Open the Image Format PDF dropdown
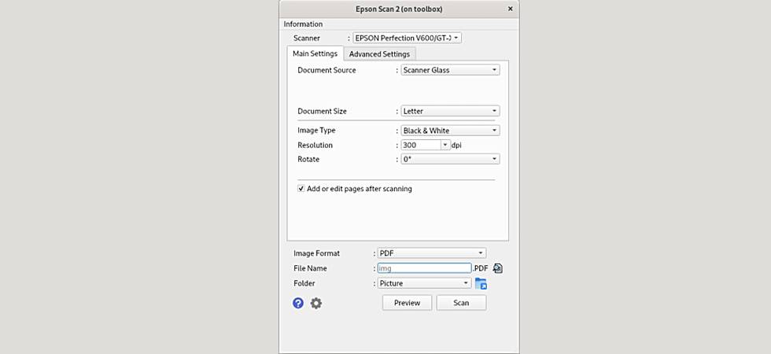 [x=431, y=253]
